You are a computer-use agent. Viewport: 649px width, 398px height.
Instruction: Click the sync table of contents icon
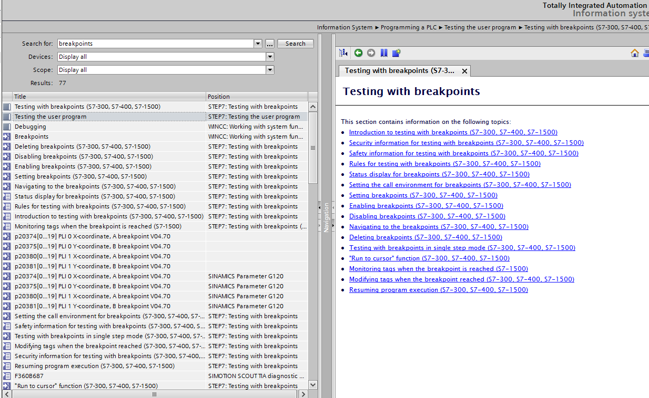tap(343, 53)
